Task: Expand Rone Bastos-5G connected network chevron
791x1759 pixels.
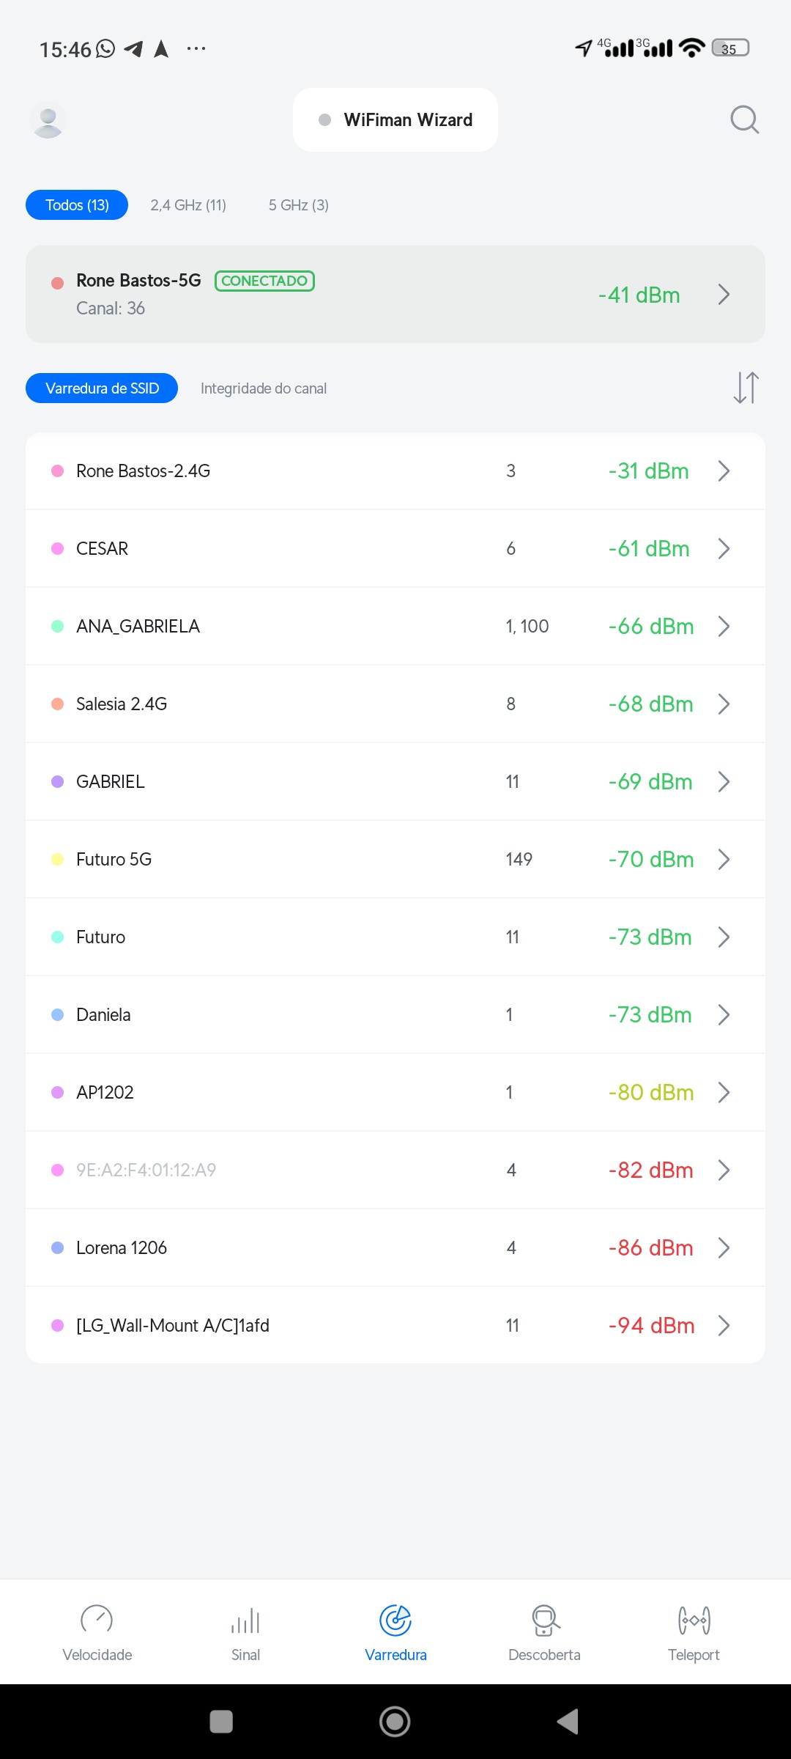Action: [x=724, y=295]
